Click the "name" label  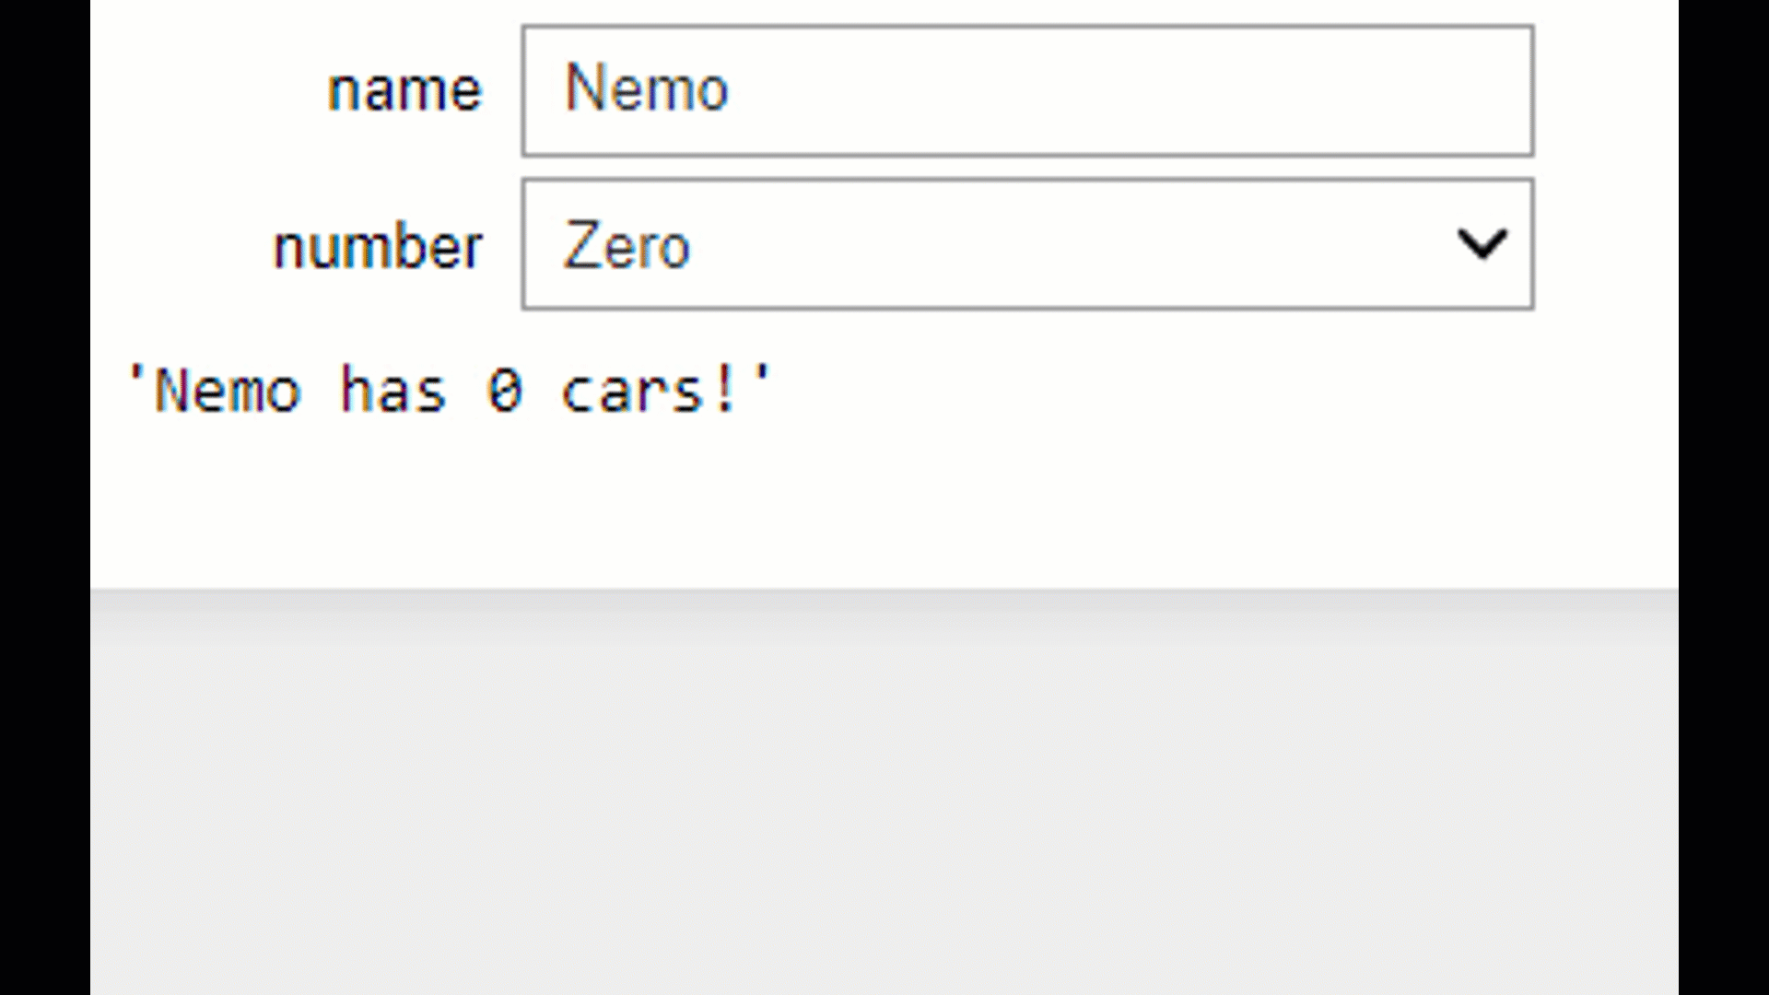click(404, 90)
